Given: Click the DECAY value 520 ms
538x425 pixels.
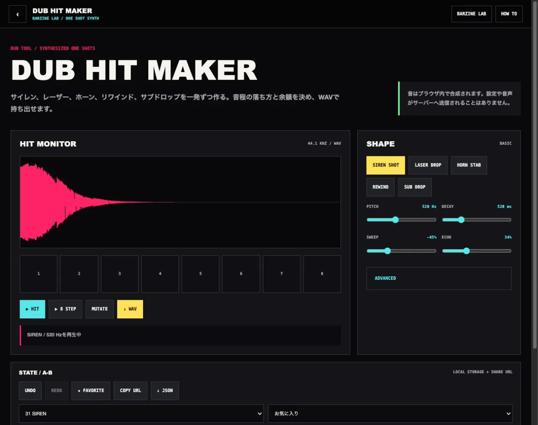Looking at the screenshot, I should pyautogui.click(x=504, y=207).
